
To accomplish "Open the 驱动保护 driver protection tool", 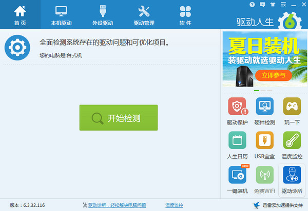I will click(237, 107).
